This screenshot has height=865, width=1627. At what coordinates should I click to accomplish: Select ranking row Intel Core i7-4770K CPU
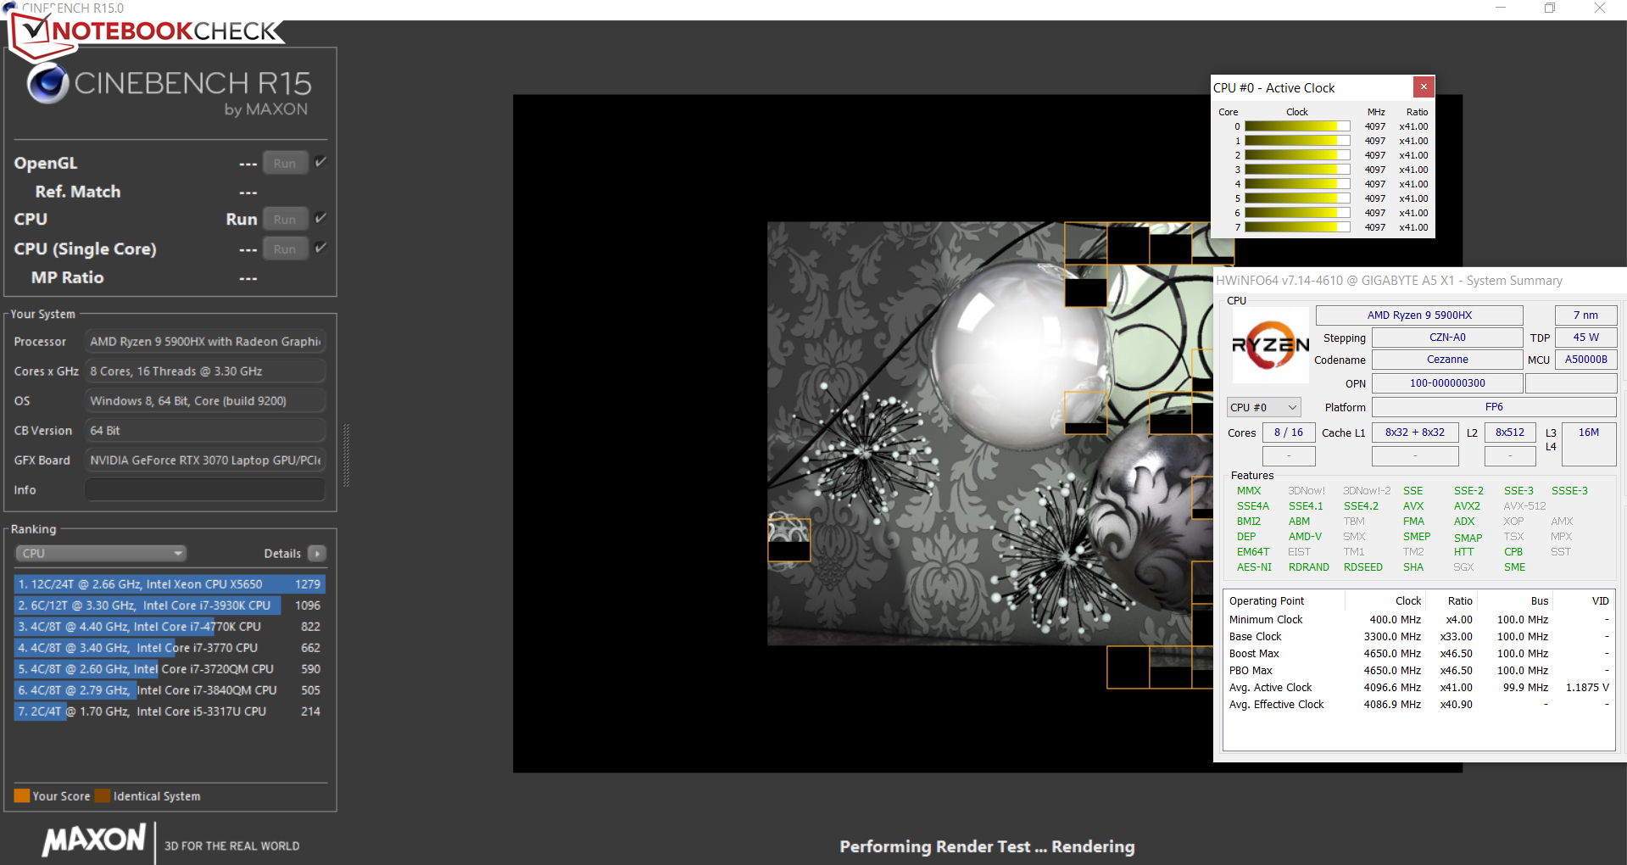pyautogui.click(x=170, y=627)
